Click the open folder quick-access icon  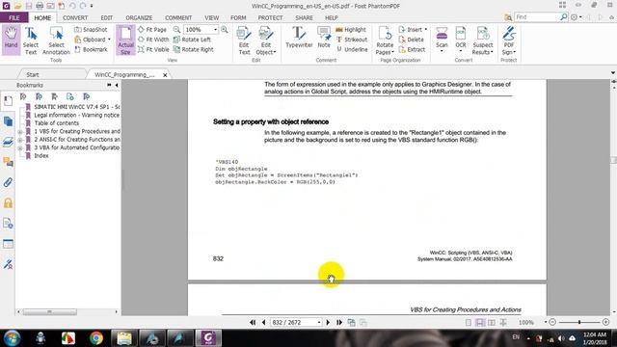click(17, 6)
